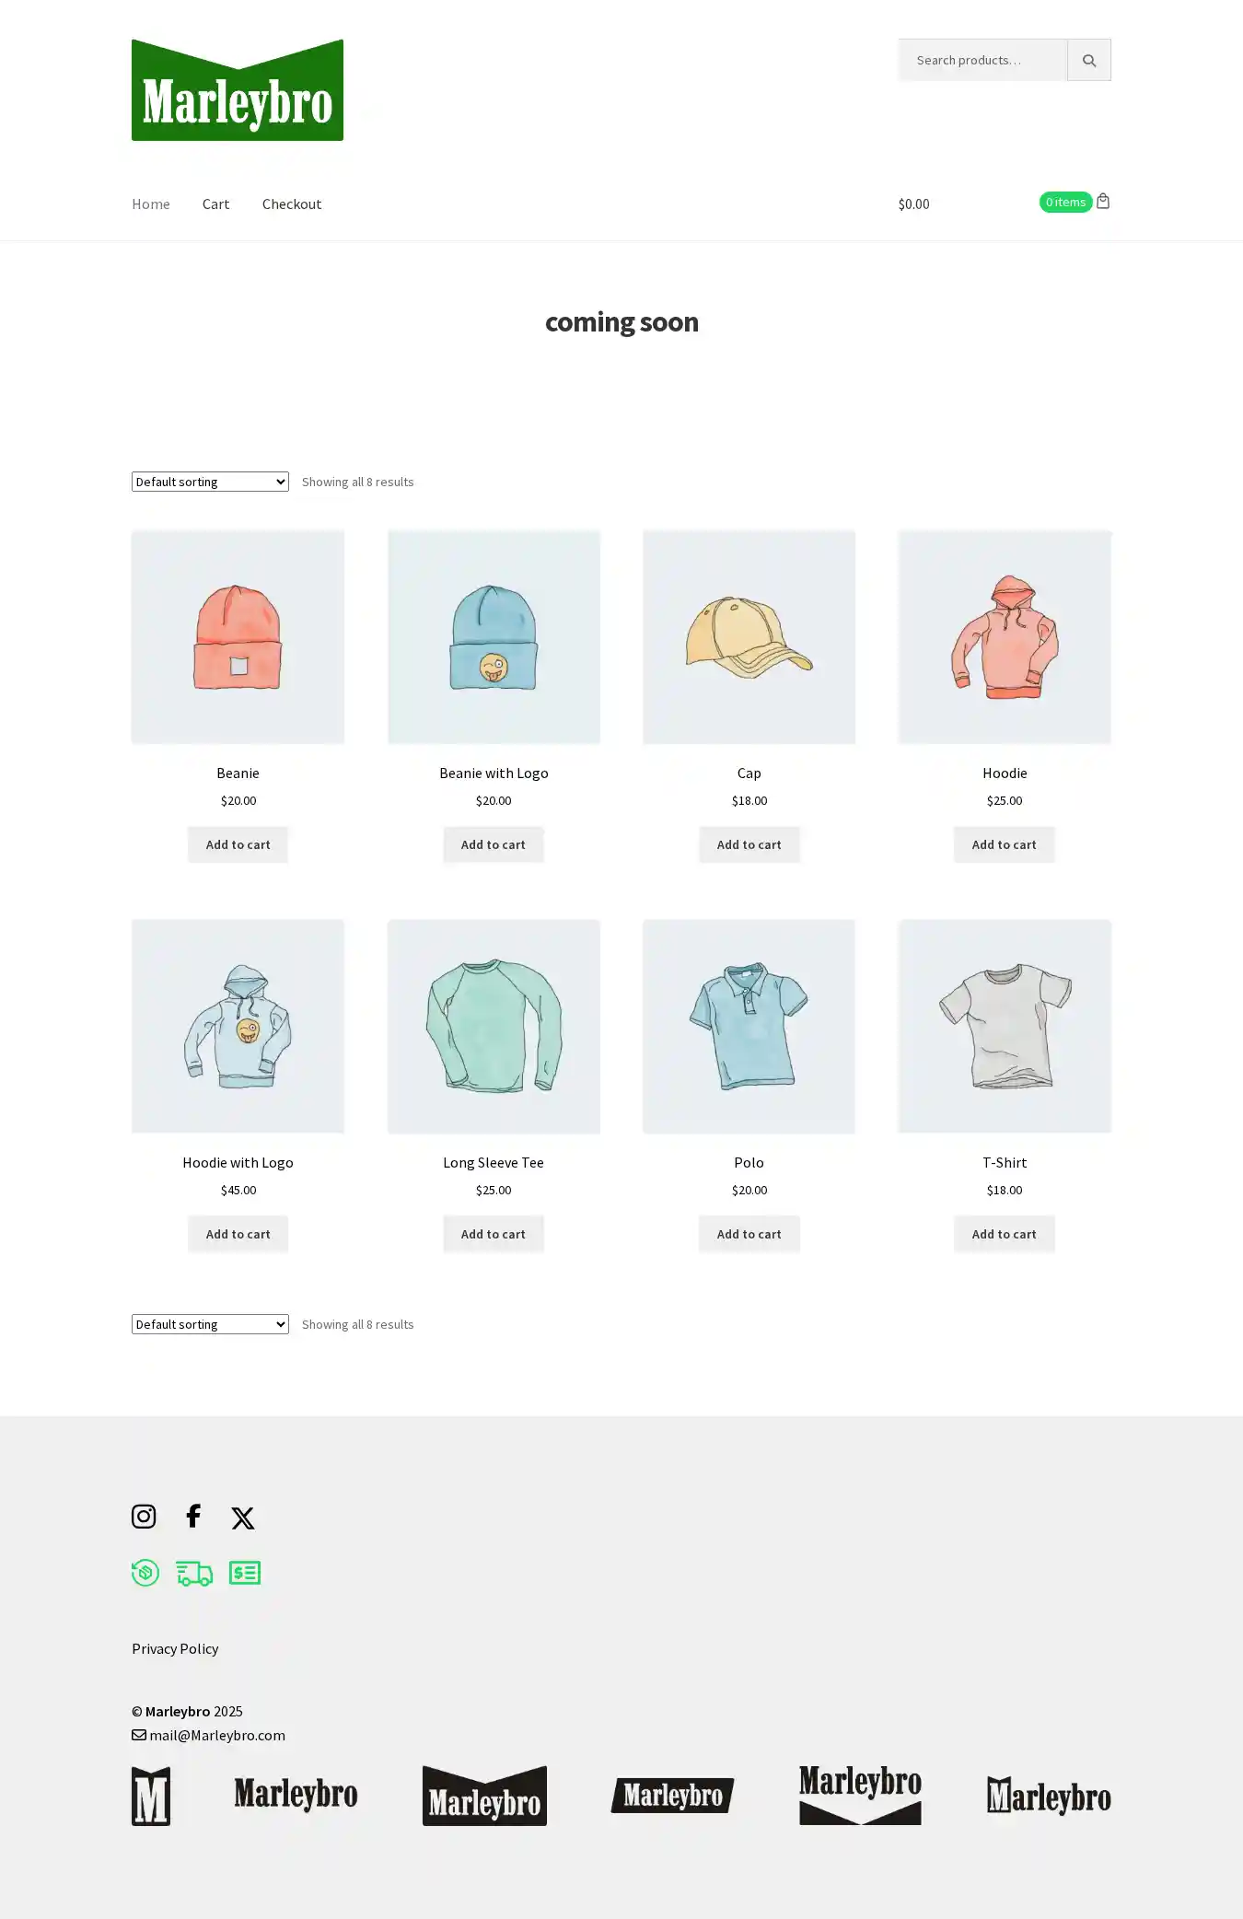Add Hoodie with Logo to cart
Viewport: 1243px width, 1919px height.
[238, 1234]
